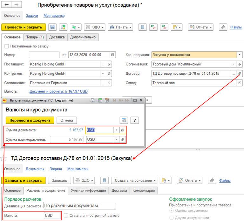The image size is (244, 221).
Task: Open the paperclip attachments icon near Файлы
Action: (223, 27)
